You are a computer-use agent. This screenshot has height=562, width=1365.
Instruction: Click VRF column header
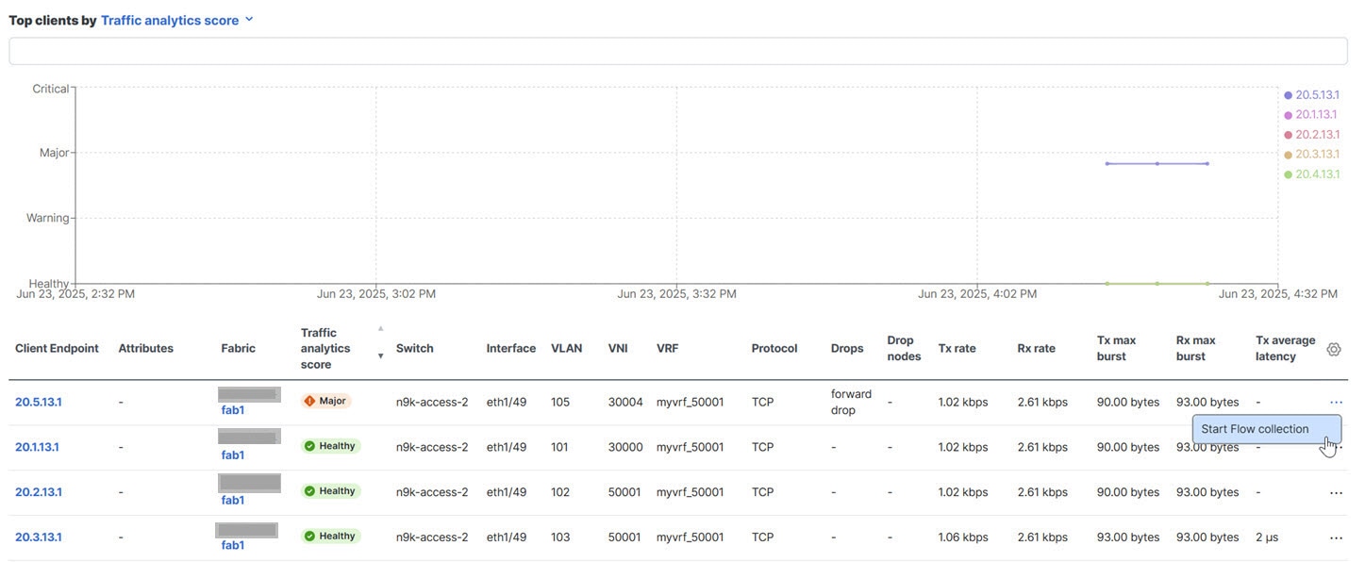tap(668, 349)
